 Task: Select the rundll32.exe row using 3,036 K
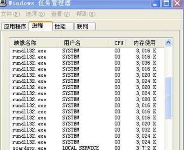point(87,63)
